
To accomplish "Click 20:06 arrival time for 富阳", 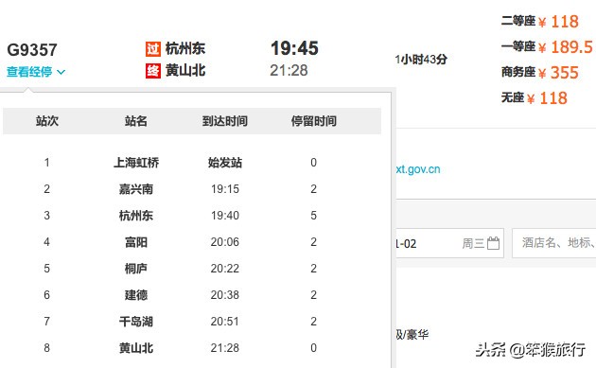I will [225, 242].
